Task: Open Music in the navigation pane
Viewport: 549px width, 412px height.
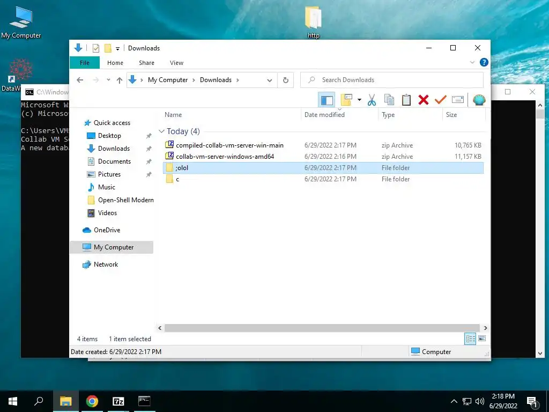Action: pos(107,187)
